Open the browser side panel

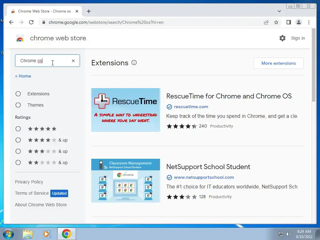(x=288, y=22)
